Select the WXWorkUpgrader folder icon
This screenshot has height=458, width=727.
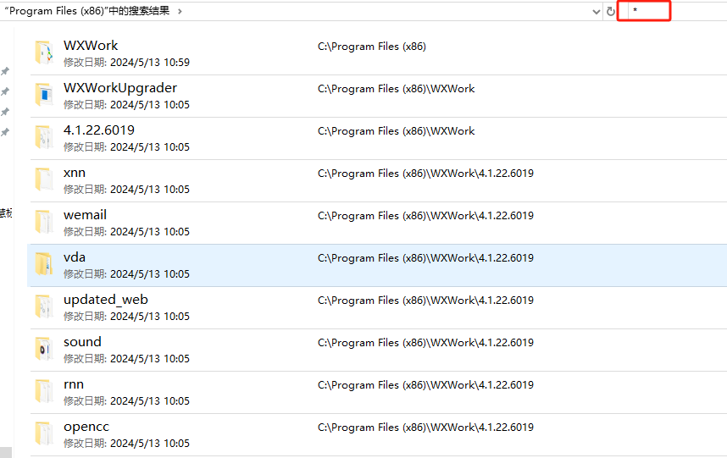click(44, 95)
